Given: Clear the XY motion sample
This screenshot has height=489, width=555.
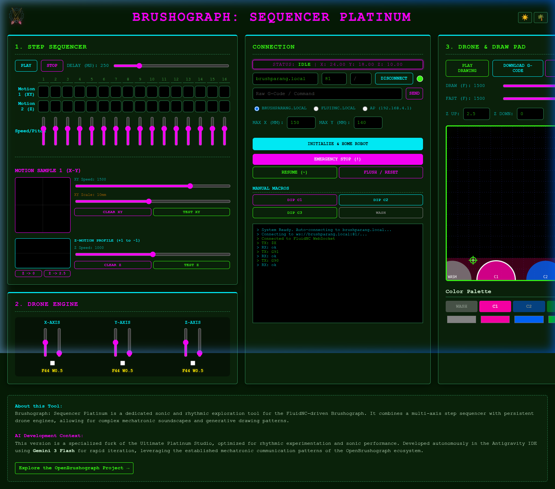Looking at the screenshot, I should [113, 212].
